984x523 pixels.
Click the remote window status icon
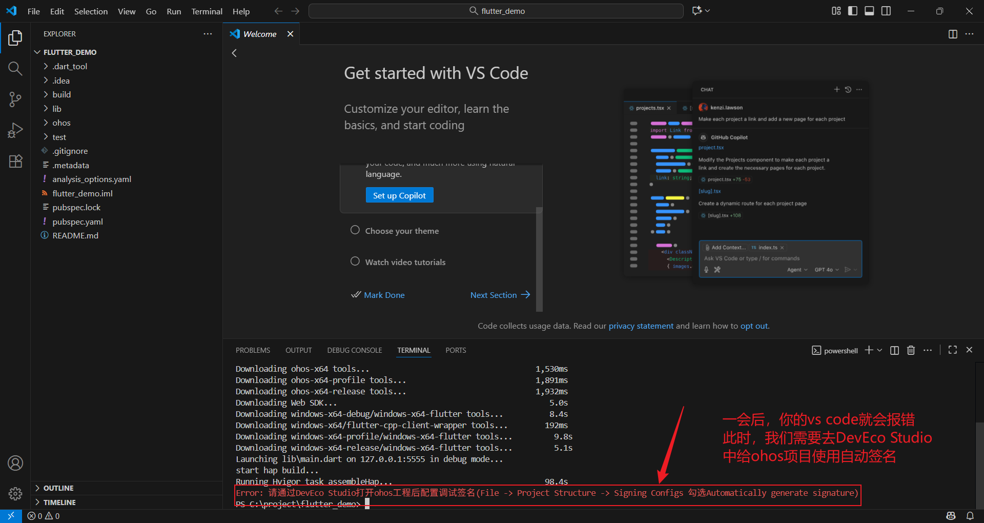pos(11,516)
